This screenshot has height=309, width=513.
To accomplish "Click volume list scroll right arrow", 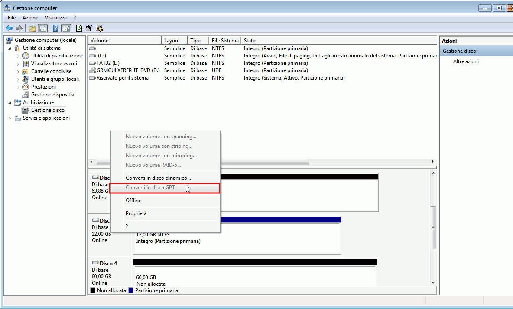I will [x=433, y=162].
